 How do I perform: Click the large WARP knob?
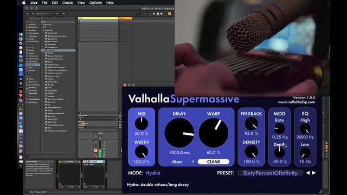[x=214, y=133]
